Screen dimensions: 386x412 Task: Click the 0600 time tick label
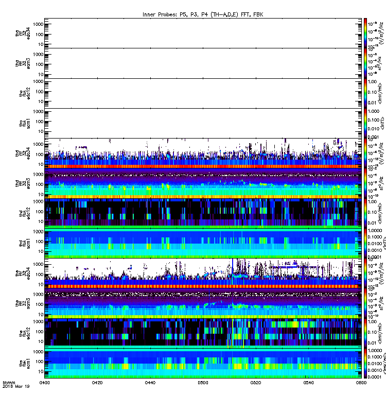(x=361, y=383)
